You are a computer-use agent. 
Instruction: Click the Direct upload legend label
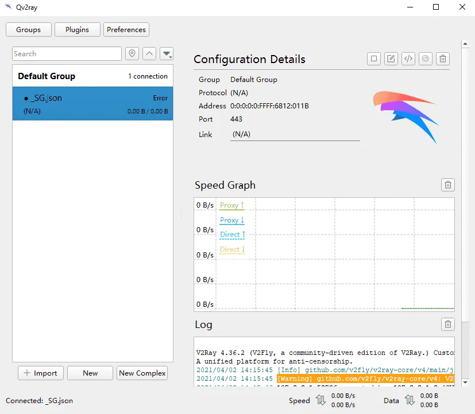pyautogui.click(x=233, y=235)
